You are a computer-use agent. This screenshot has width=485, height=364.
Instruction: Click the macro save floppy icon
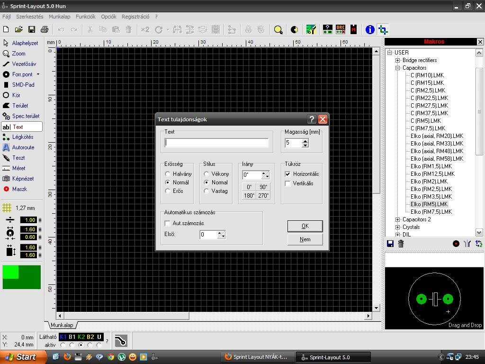coord(390,244)
